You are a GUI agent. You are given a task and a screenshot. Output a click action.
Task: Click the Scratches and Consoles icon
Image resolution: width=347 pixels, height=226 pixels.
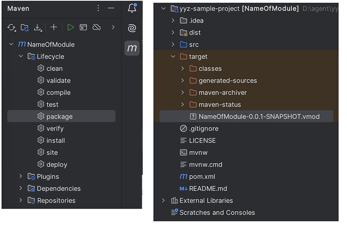pos(175,212)
